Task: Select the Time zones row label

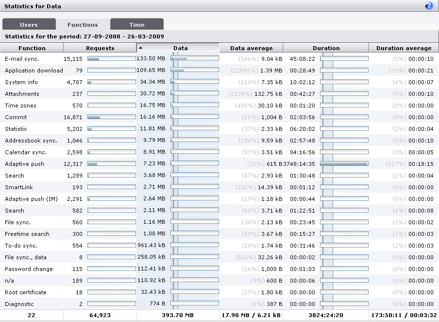Action: pos(20,106)
